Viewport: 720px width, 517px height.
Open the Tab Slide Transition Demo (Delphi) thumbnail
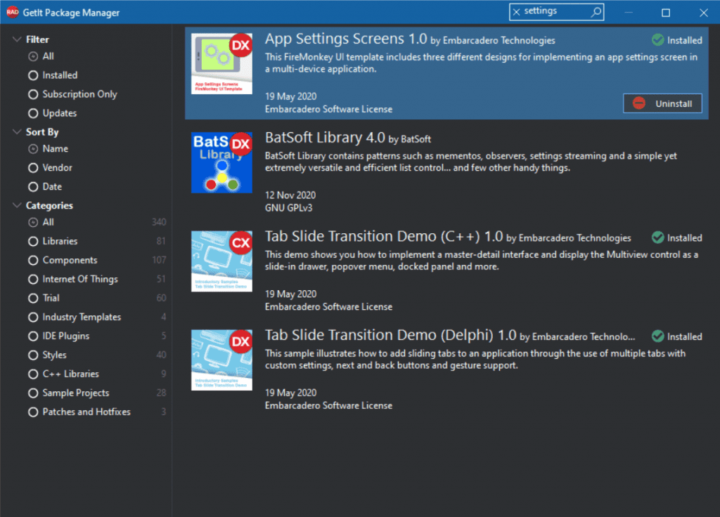point(221,360)
